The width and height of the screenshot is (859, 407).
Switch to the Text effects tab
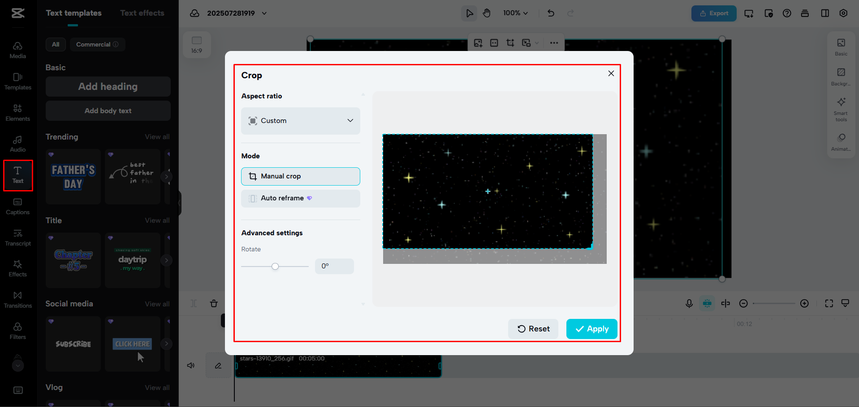142,13
